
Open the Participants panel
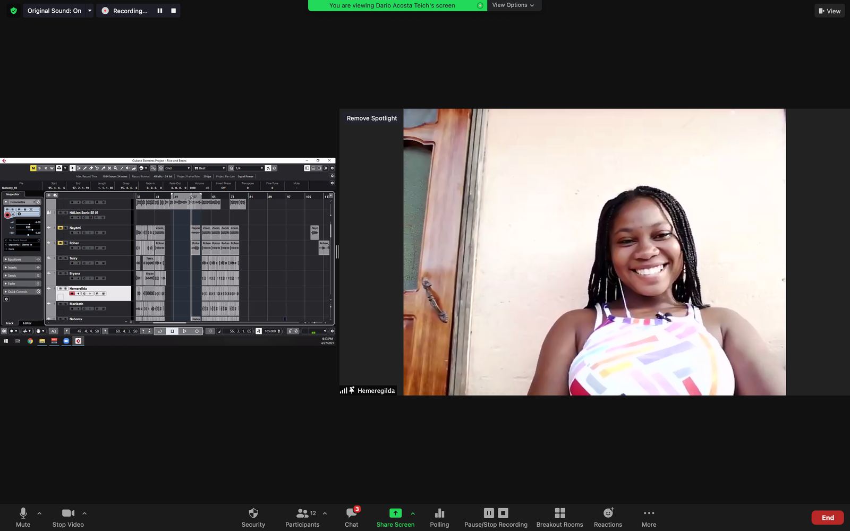tap(302, 517)
